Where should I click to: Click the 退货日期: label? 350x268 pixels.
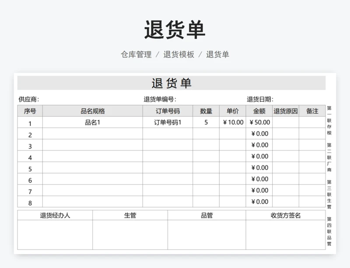click(260, 99)
